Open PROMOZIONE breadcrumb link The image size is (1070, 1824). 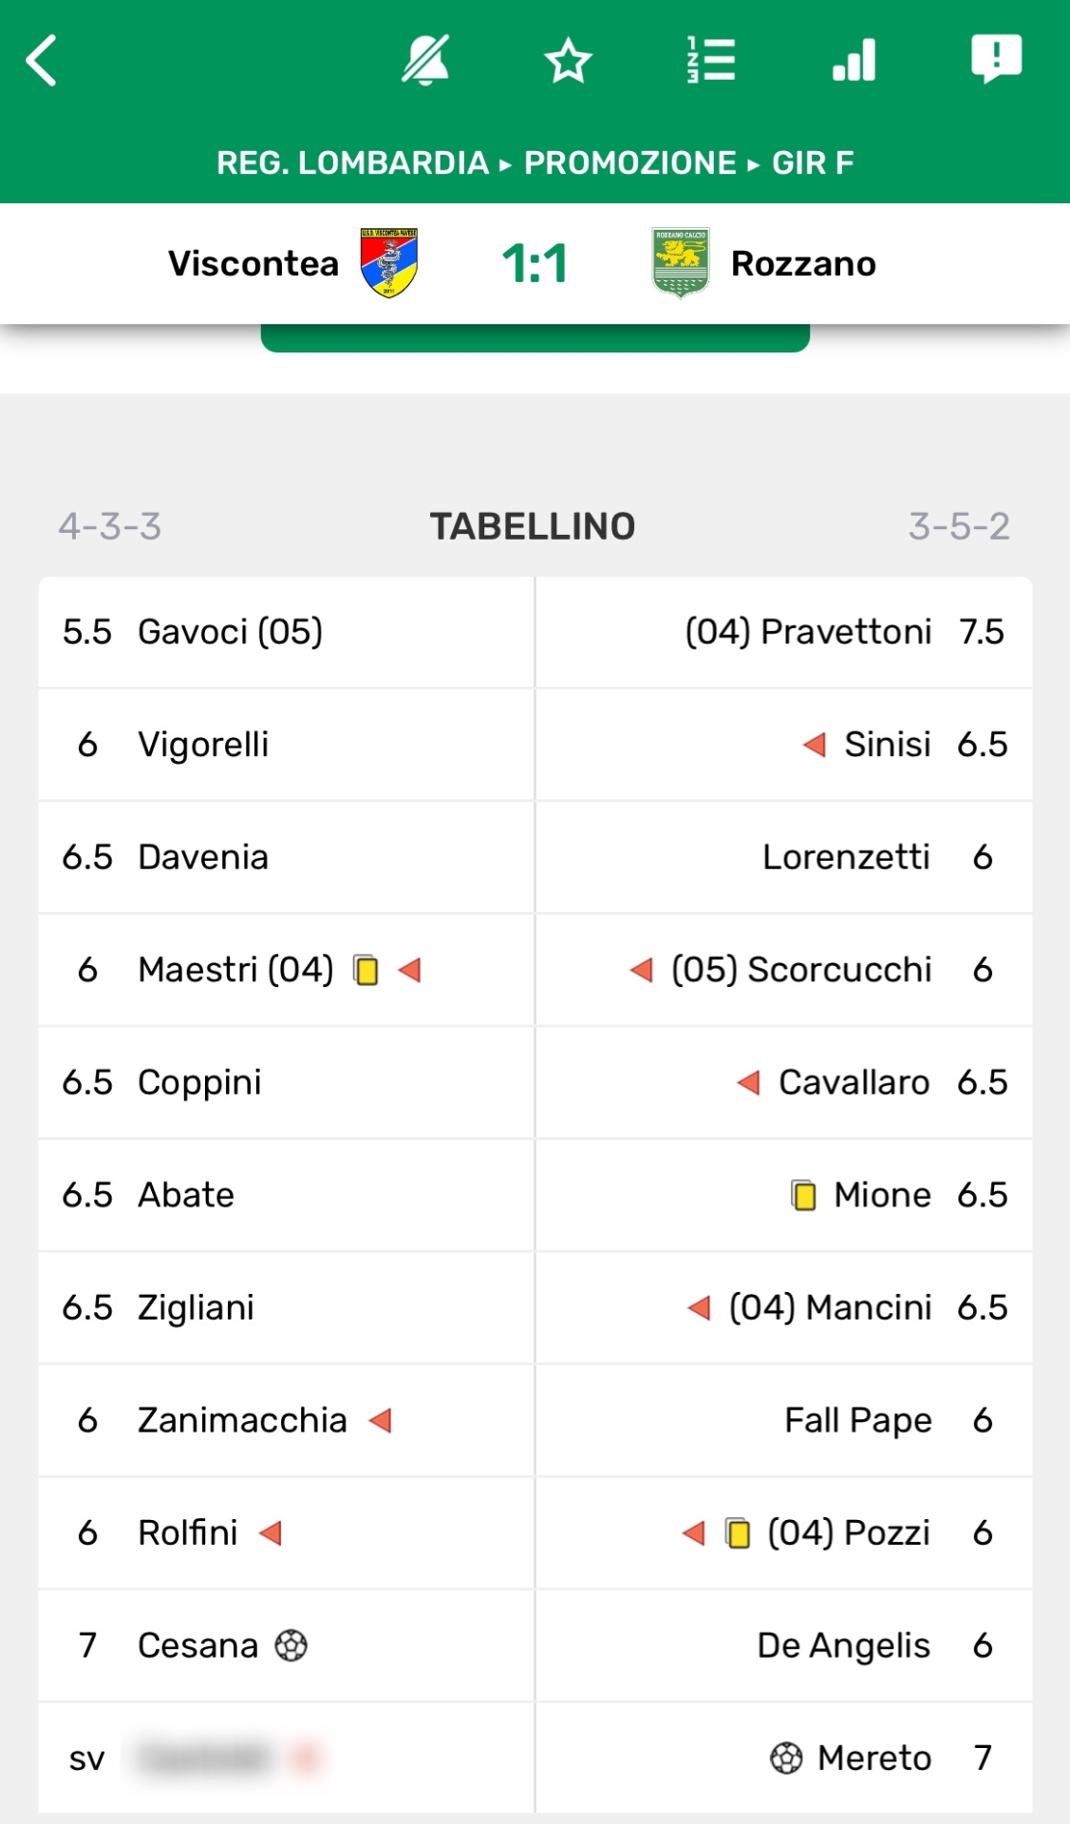click(x=630, y=163)
